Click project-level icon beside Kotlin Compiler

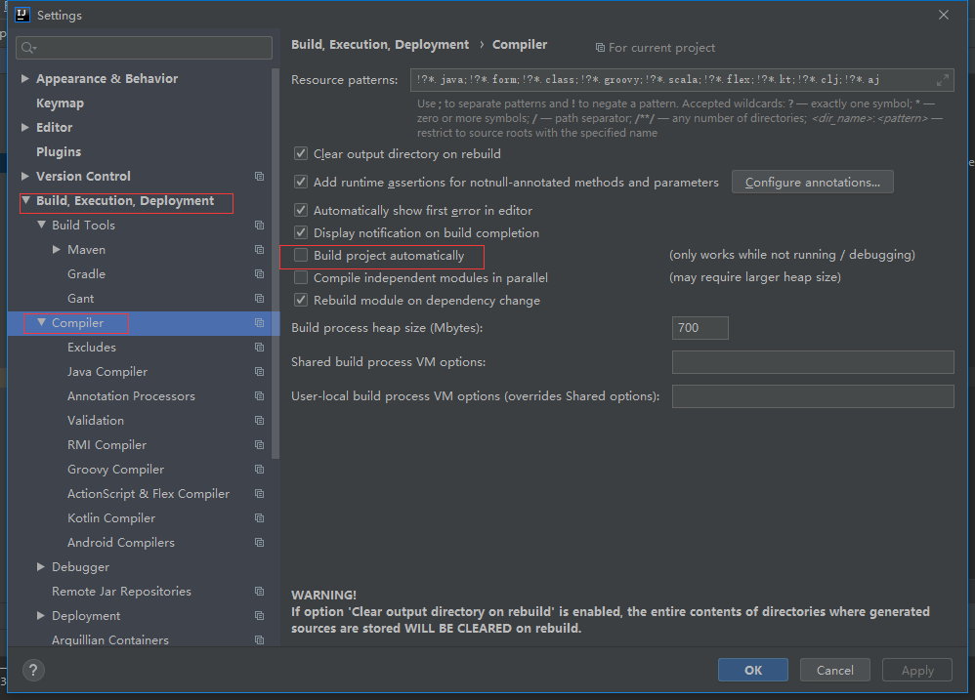point(259,518)
